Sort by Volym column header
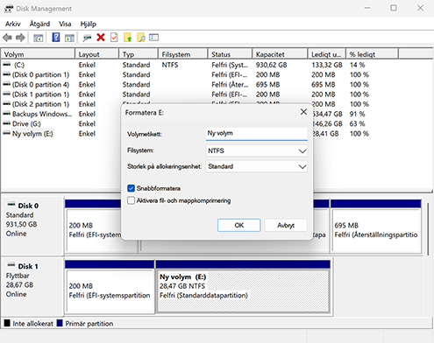The image size is (434, 343). tap(38, 54)
